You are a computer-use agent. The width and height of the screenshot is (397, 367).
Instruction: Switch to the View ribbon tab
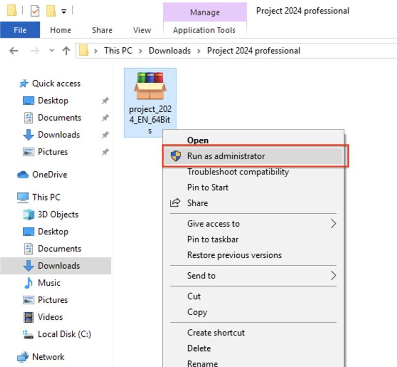(x=142, y=30)
